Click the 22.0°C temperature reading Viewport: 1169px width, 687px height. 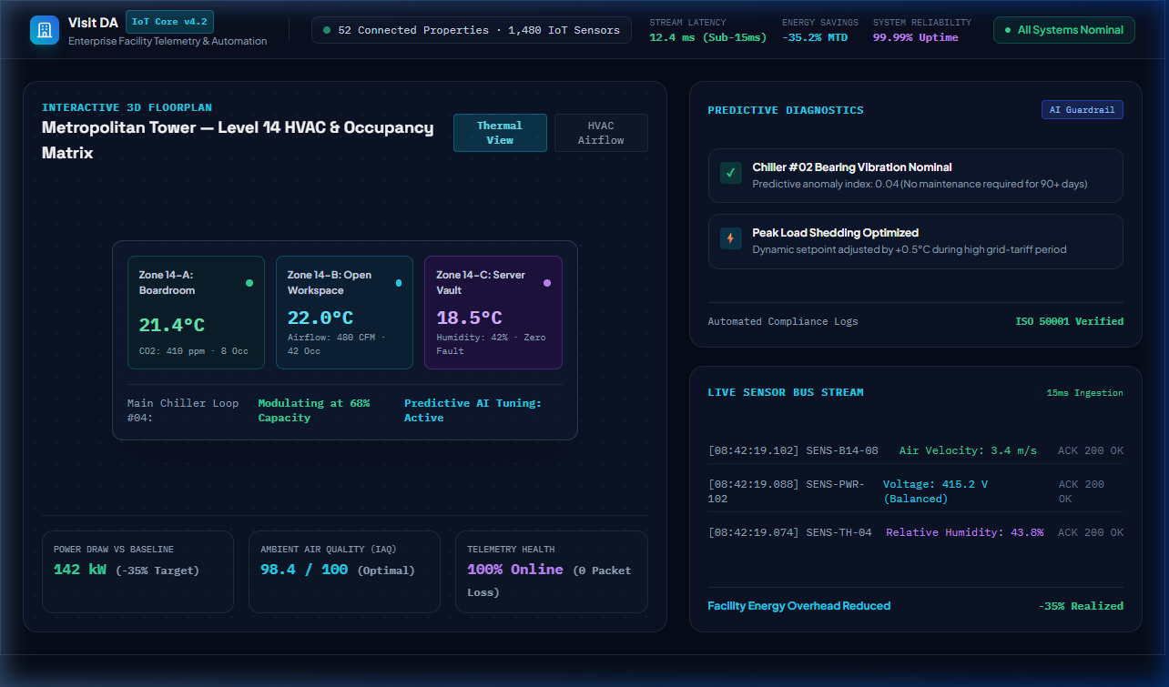(x=320, y=318)
